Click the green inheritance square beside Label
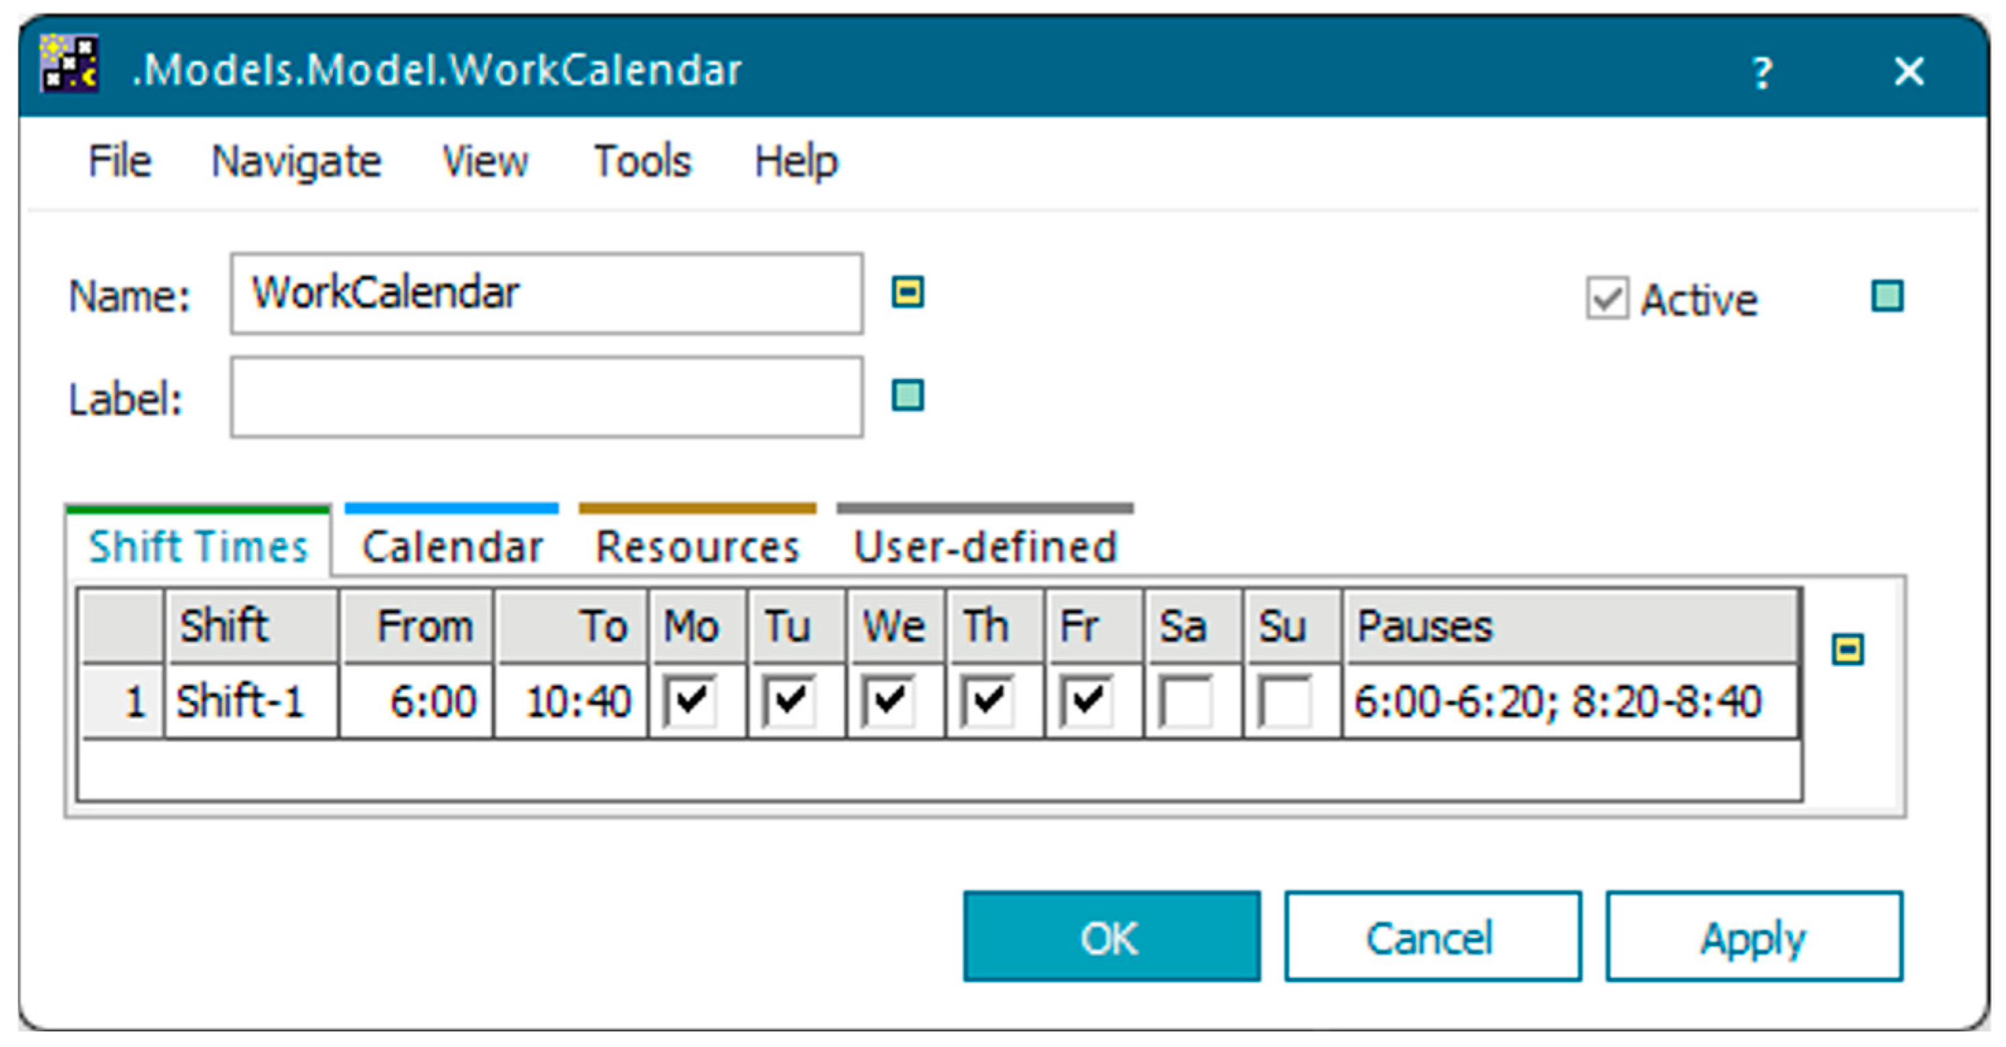This screenshot has width=2006, height=1047. click(907, 396)
